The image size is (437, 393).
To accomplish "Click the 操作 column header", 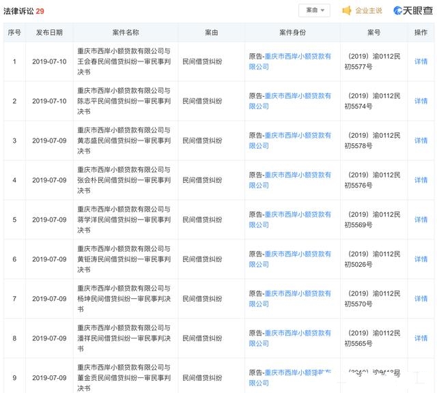I will (x=421, y=33).
